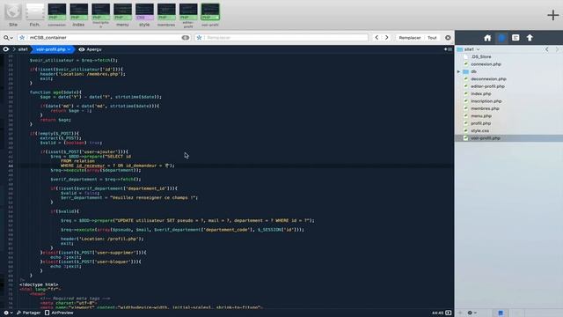
Task: Select the db folder row
Action: pos(508,71)
